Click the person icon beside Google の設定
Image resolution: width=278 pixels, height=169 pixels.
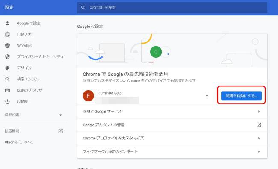pos(7,23)
